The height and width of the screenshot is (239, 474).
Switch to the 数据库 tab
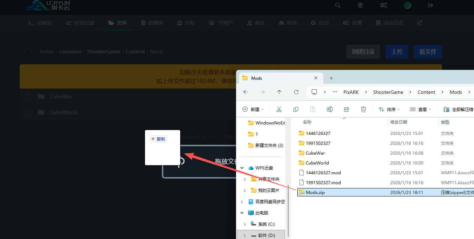point(152,23)
